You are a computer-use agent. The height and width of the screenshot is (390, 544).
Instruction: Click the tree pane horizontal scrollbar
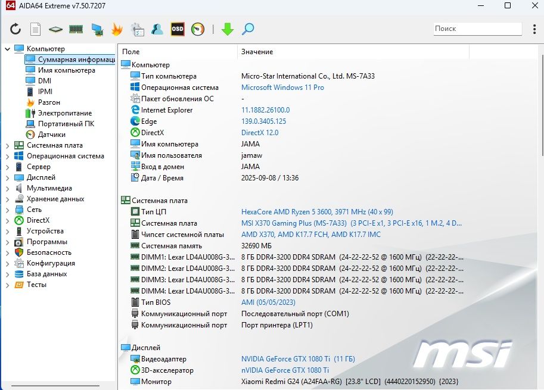(55, 385)
